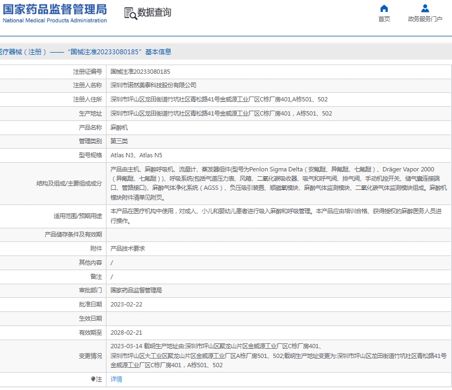The image size is (452, 390).
Task: Click the 管理类别 row label
Action: [x=90, y=141]
